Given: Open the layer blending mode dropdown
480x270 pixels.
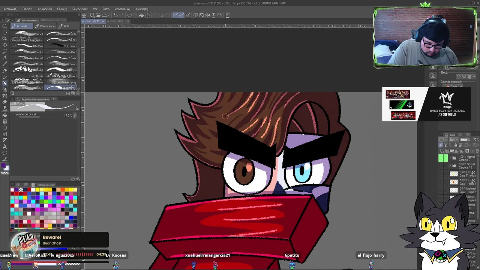Looking at the screenshot, I should tap(454, 139).
